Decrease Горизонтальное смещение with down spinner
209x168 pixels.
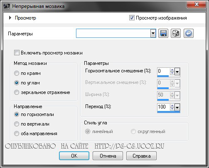coord(172,73)
